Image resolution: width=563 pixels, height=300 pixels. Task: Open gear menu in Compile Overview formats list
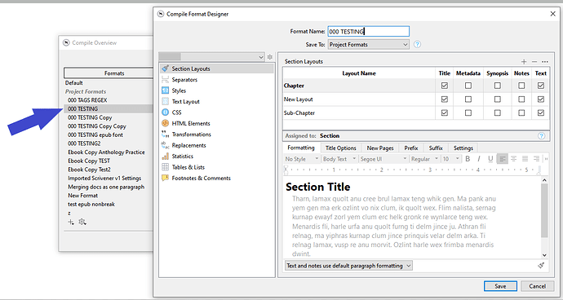coord(82,222)
